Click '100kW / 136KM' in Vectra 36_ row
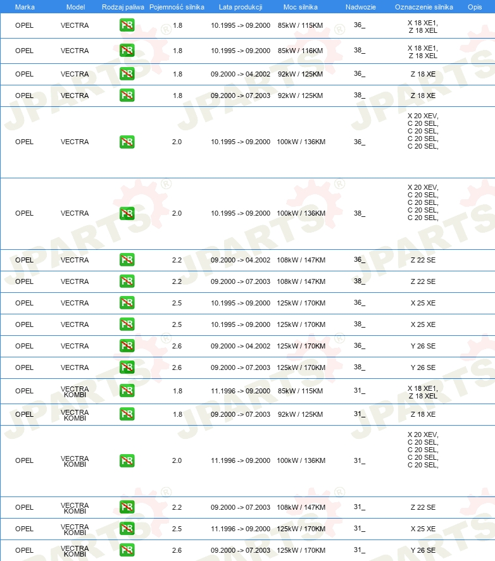Image resolution: width=495 pixels, height=561 pixels. pos(301,142)
